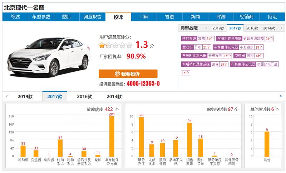The height and width of the screenshot is (173, 286).
Task: Click the first filled rating star
Action: [102, 45]
